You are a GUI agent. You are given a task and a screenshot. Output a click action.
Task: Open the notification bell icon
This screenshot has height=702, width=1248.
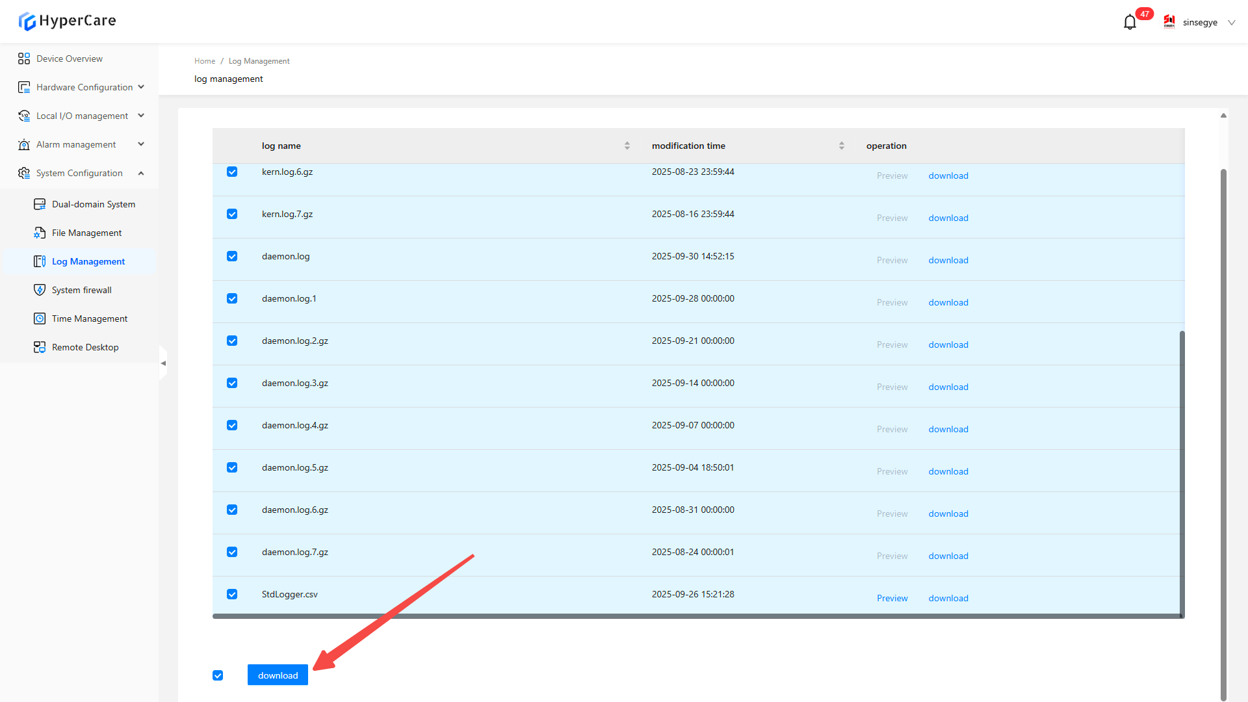pos(1130,22)
